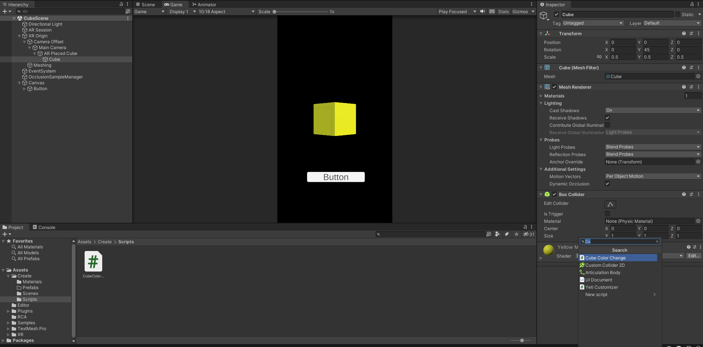The height and width of the screenshot is (347, 703).
Task: Open the Motion Vectors dropdown
Action: coord(653,176)
